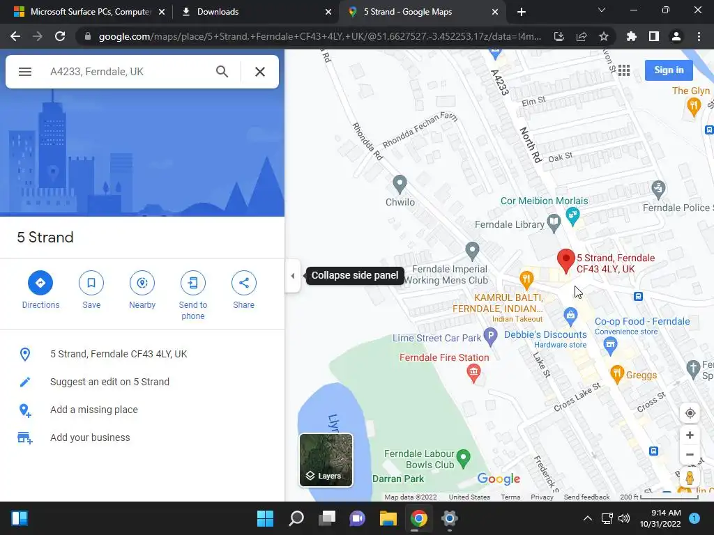Open the Google Maps hamburger menu
This screenshot has width=714, height=535.
pyautogui.click(x=25, y=72)
